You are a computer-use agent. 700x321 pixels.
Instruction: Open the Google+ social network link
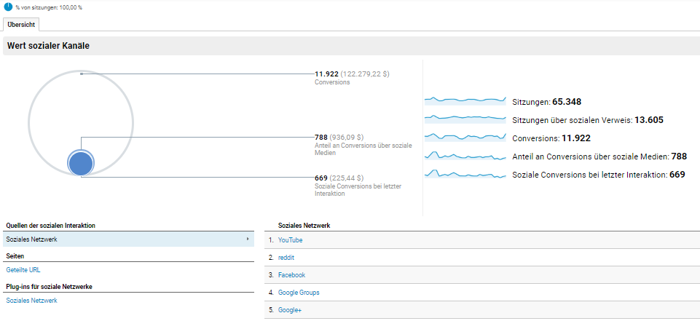(x=290, y=310)
